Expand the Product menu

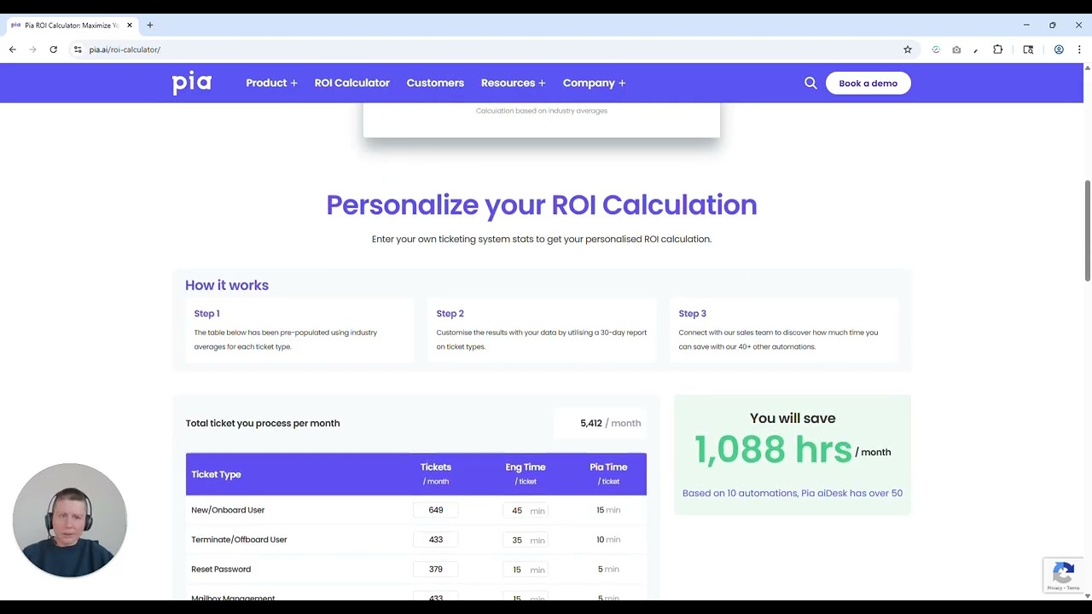tap(271, 83)
